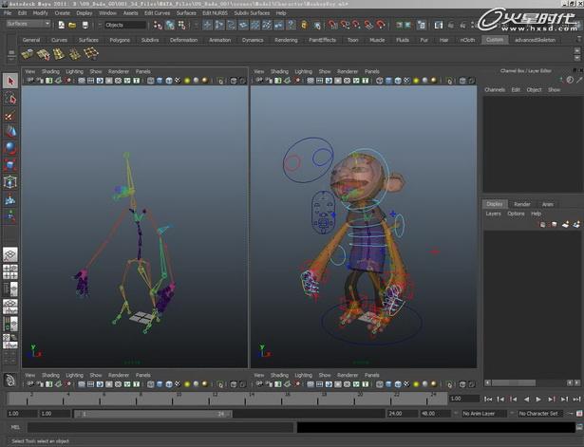Screen dimensions: 584x447
Task: Toggle isolate select in monkey viewport
Action: pos(449,81)
